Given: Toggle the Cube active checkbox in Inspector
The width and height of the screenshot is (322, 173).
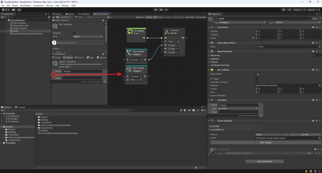Looking at the screenshot, I should pos(217,19).
